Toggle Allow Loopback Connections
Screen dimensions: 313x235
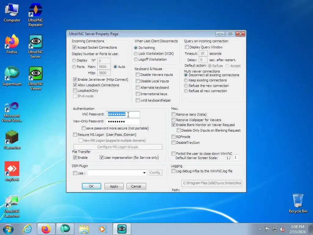pos(75,85)
